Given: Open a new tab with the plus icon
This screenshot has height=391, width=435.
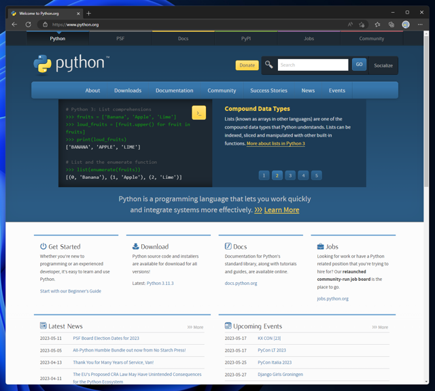Looking at the screenshot, I should (x=88, y=14).
